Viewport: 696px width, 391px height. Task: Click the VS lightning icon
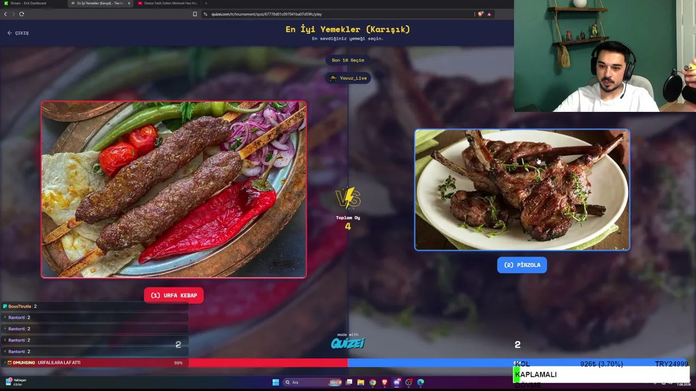pos(348,198)
